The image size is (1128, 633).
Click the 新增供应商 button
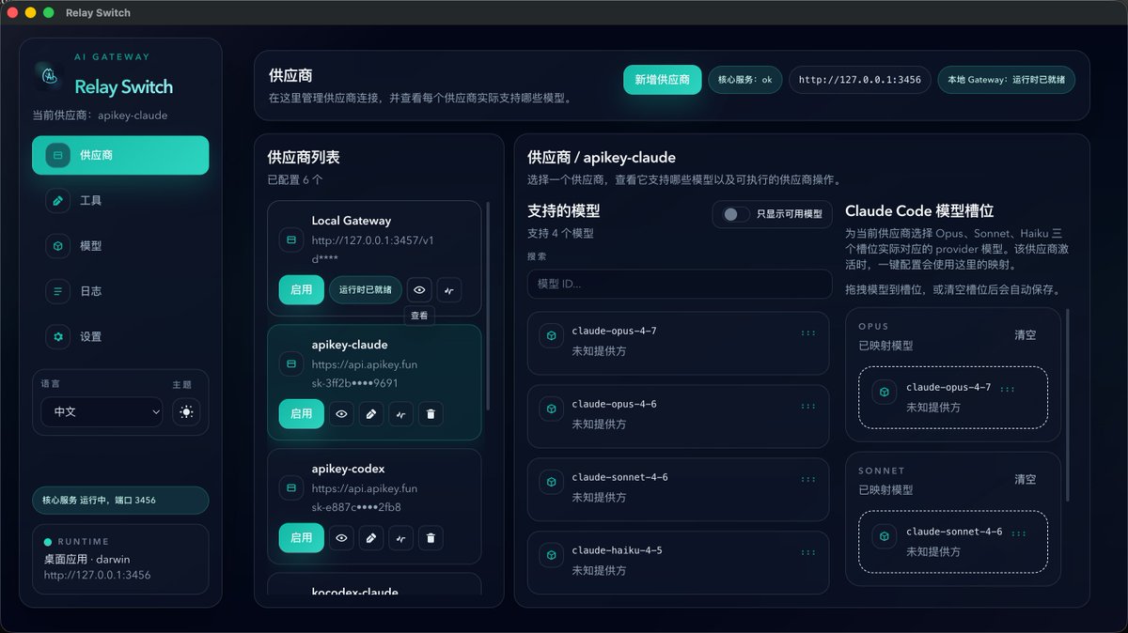pos(662,80)
